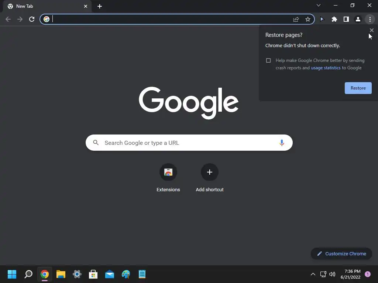Open Mail app from taskbar
Viewport: 378px width, 283px height.
click(110, 274)
